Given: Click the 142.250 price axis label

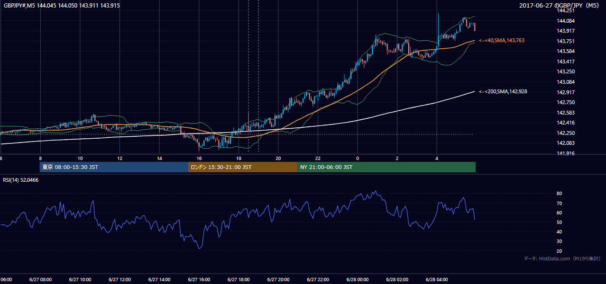Looking at the screenshot, I should pyautogui.click(x=566, y=133).
